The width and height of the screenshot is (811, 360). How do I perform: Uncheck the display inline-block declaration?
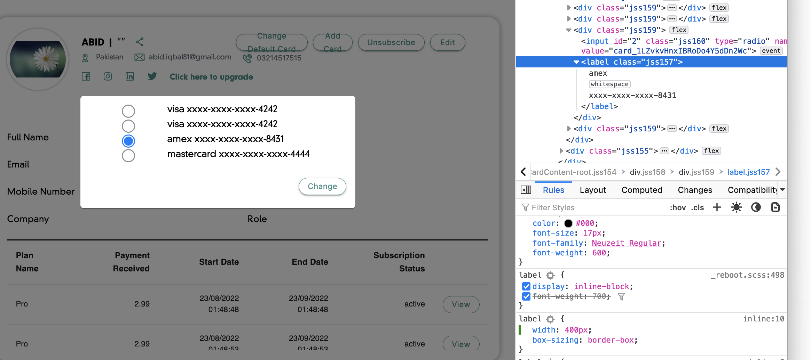tap(526, 286)
